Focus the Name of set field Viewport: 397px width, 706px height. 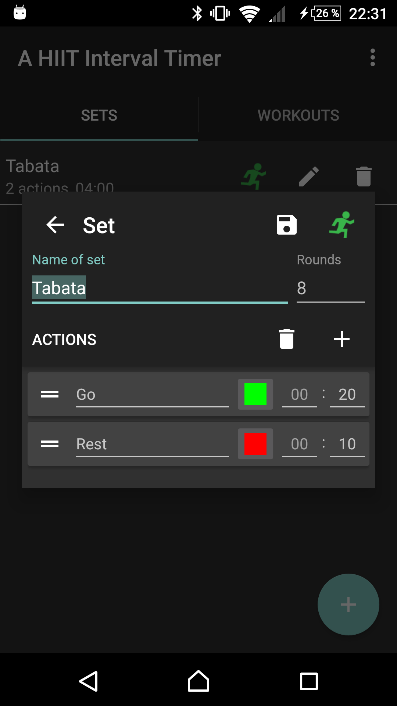160,288
